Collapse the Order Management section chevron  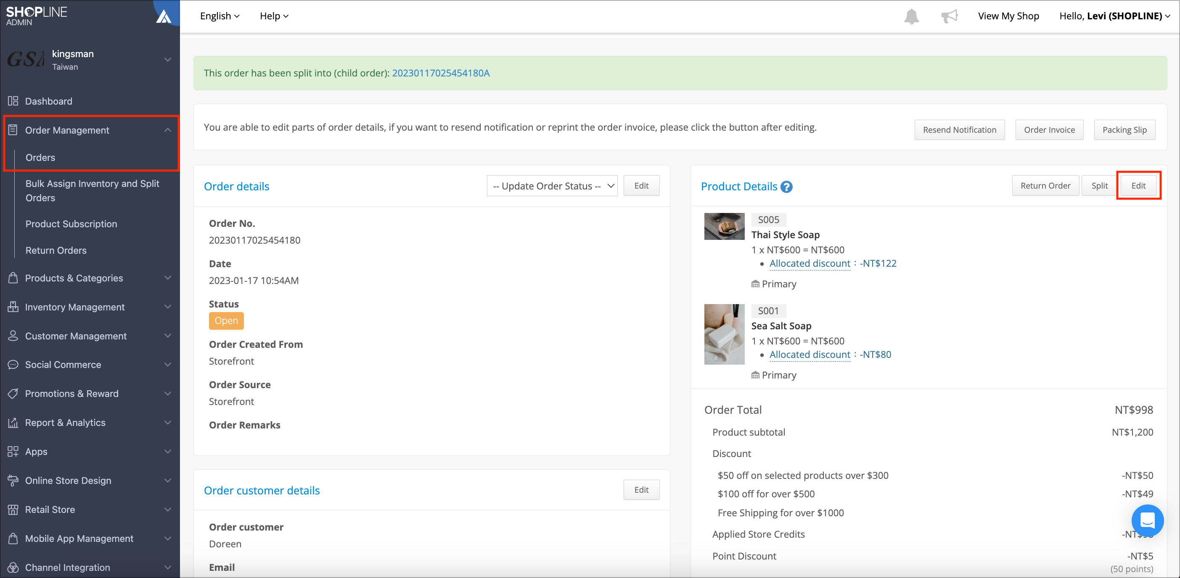tap(168, 130)
